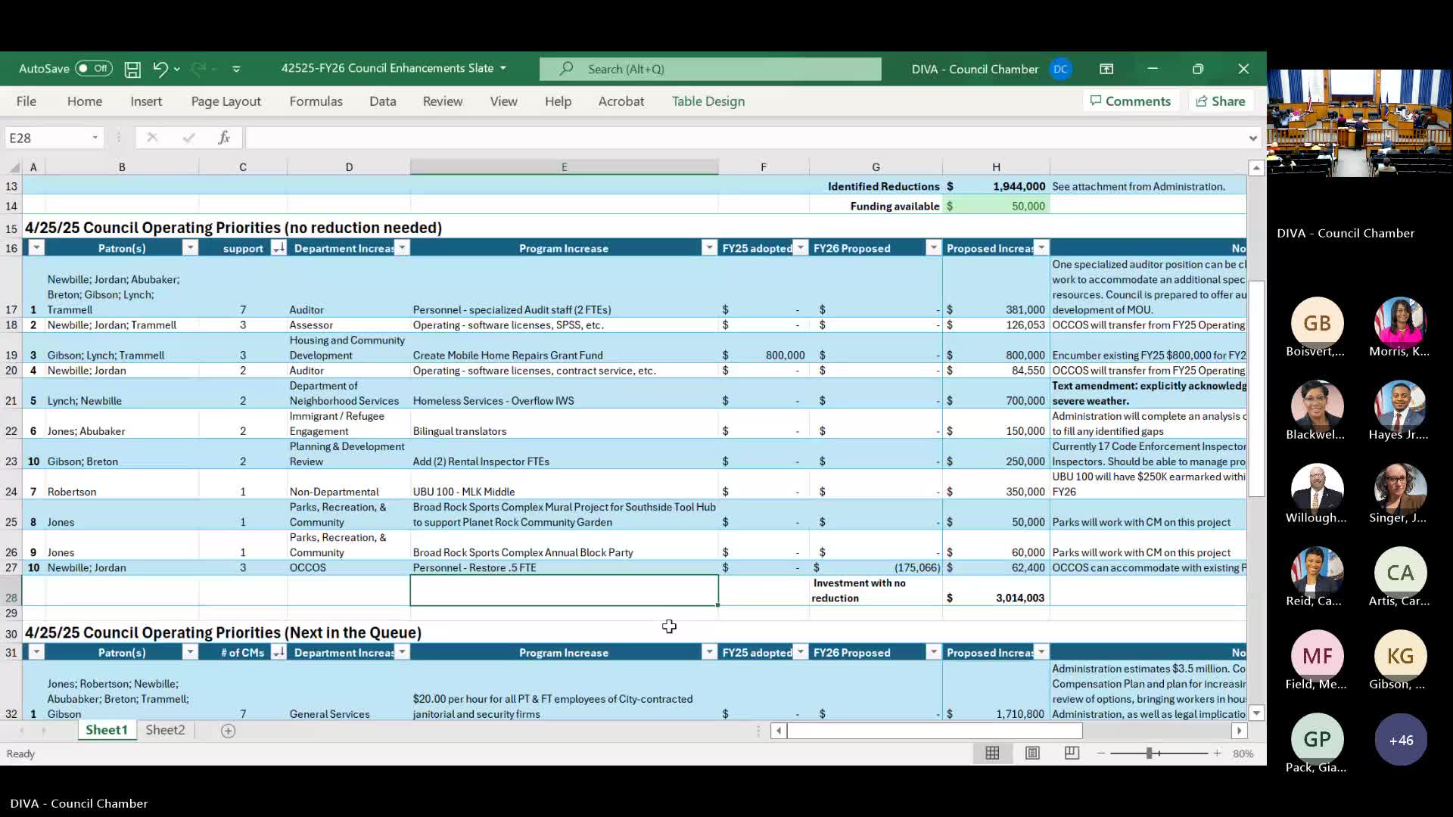This screenshot has width=1453, height=817.
Task: Click the Enter checkmark in formula bar
Action: click(x=188, y=138)
